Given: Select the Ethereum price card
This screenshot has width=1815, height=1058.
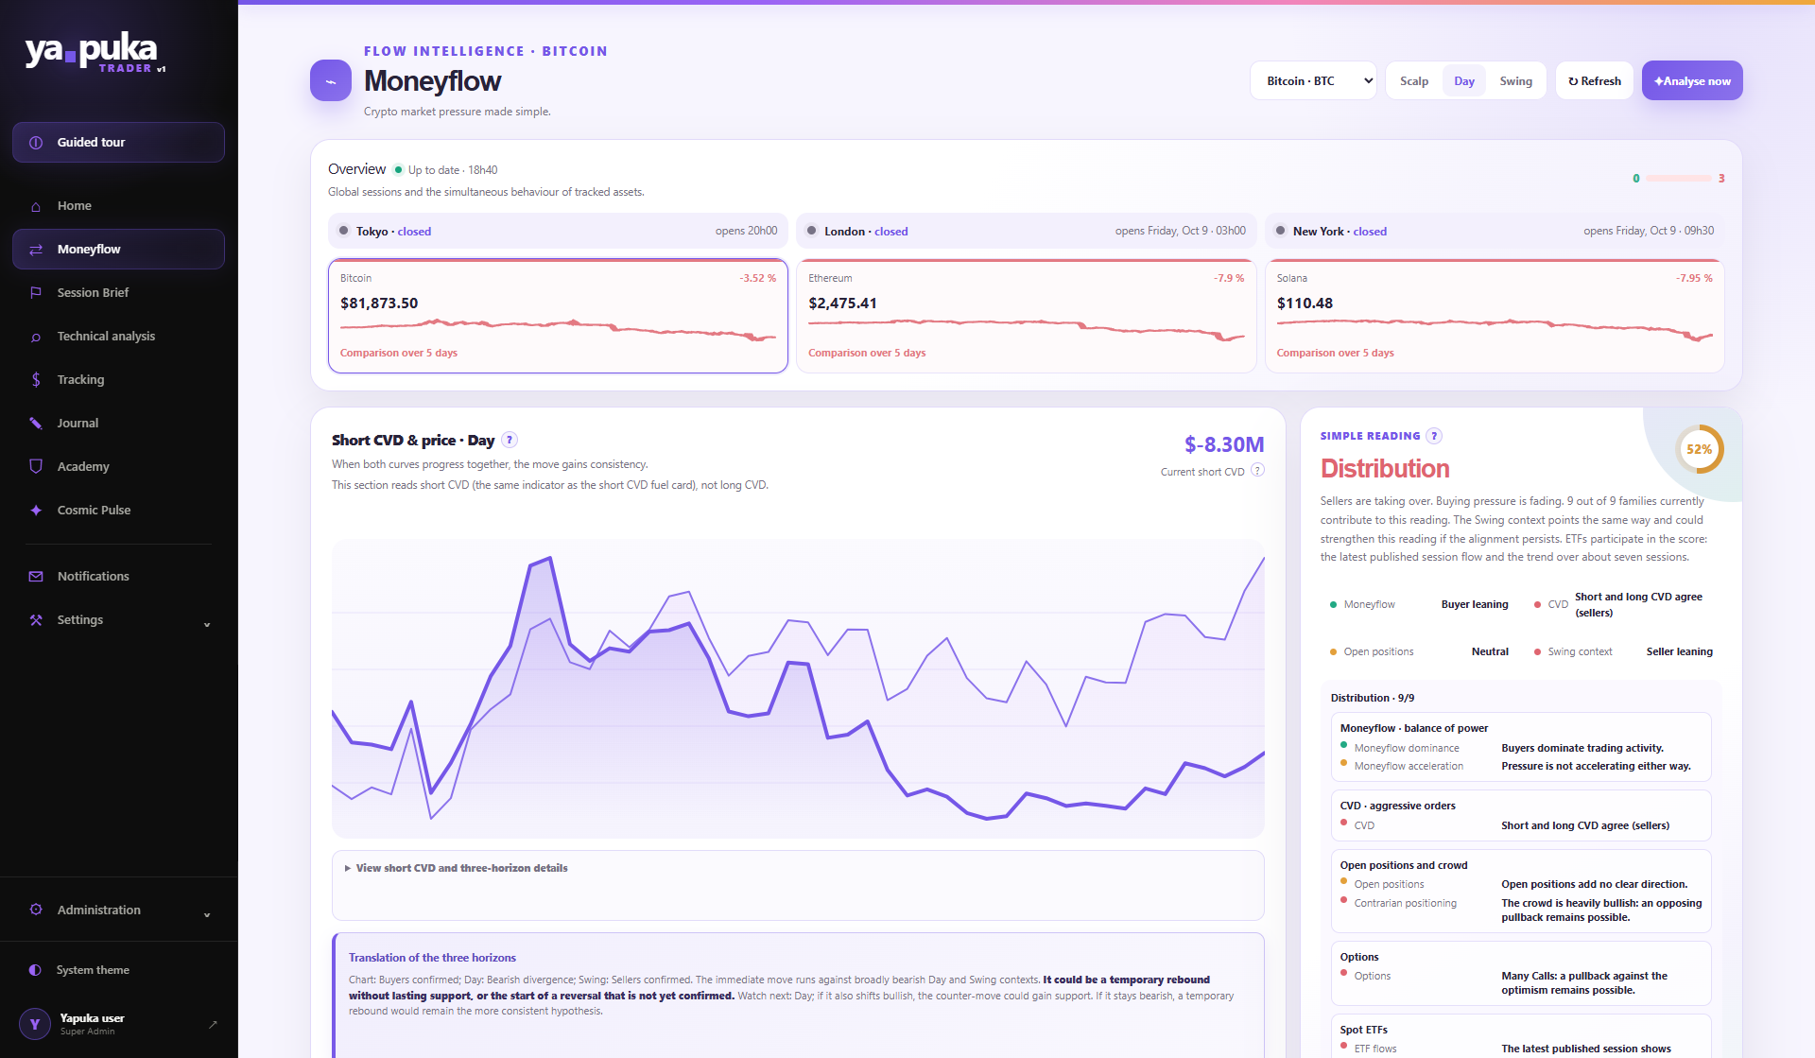Looking at the screenshot, I should [1027, 316].
